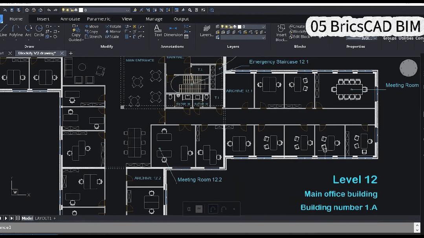This screenshot has height=238, width=424.
Task: Open the current layer dropdown in Layers panel
Action: click(263, 27)
